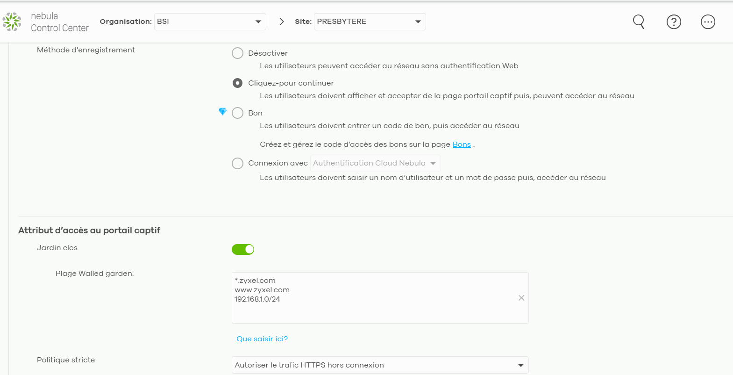Open the Que saisir ici? link
The image size is (733, 375).
tap(262, 339)
